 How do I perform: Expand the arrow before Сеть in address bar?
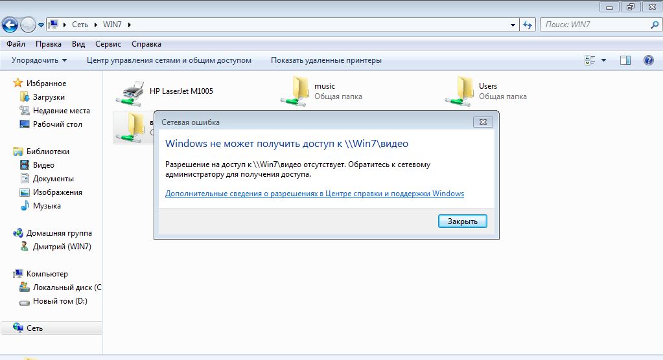click(65, 25)
